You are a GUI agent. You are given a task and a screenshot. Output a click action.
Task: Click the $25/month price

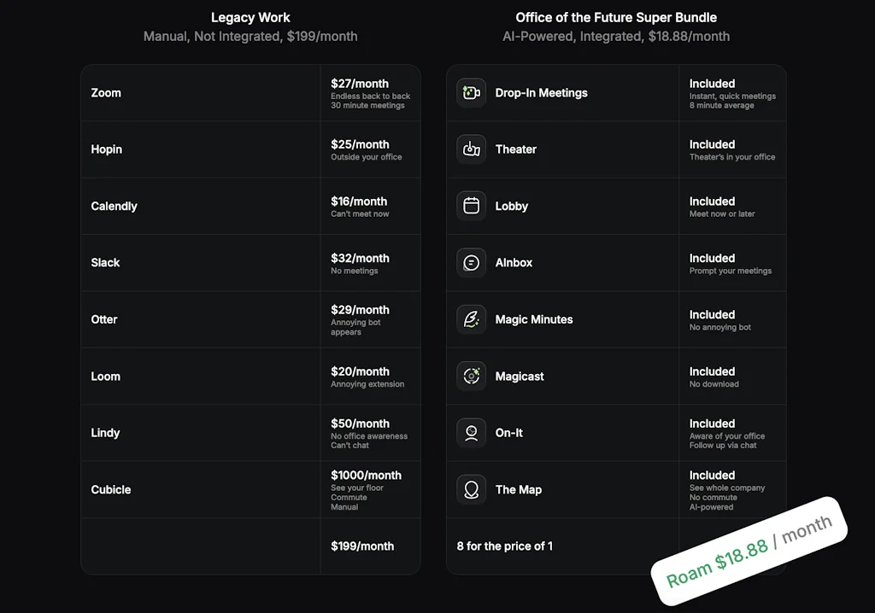point(360,144)
